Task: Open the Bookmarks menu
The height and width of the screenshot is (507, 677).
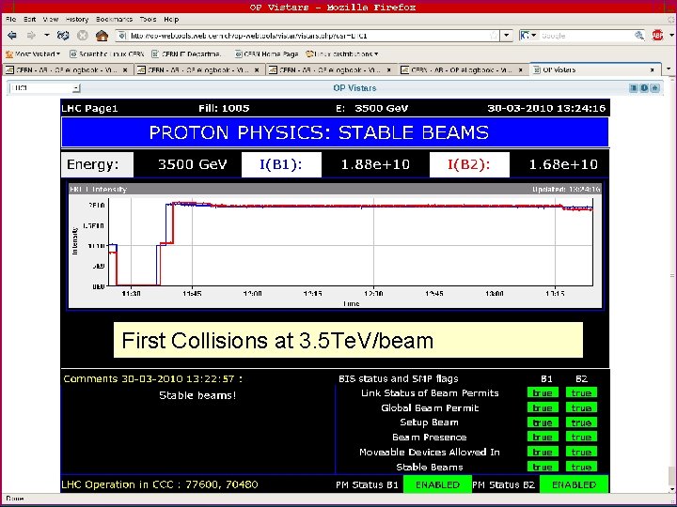Action: (114, 20)
